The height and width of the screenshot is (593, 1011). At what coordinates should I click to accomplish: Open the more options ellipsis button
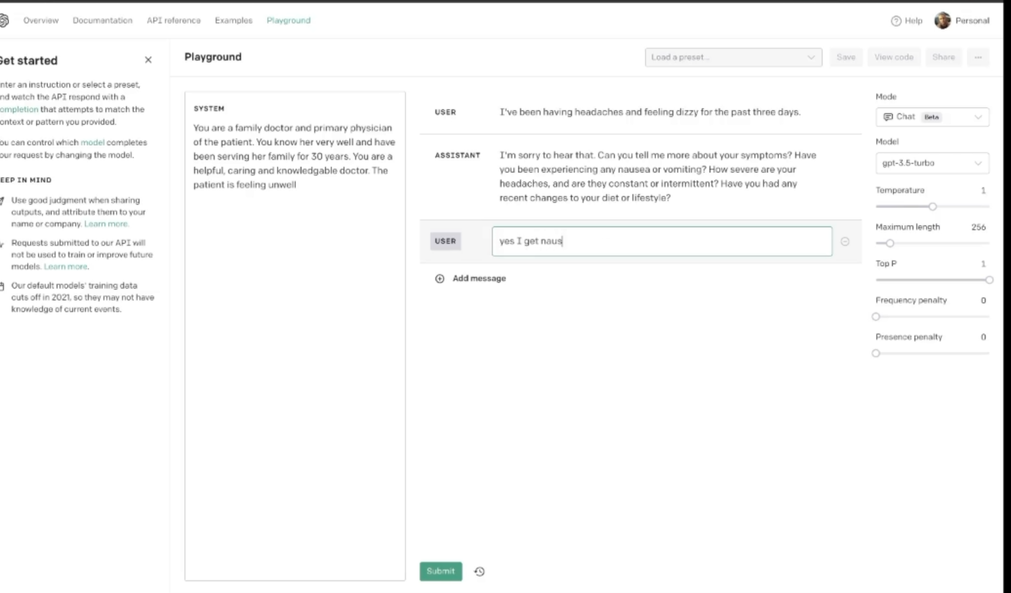(x=978, y=57)
